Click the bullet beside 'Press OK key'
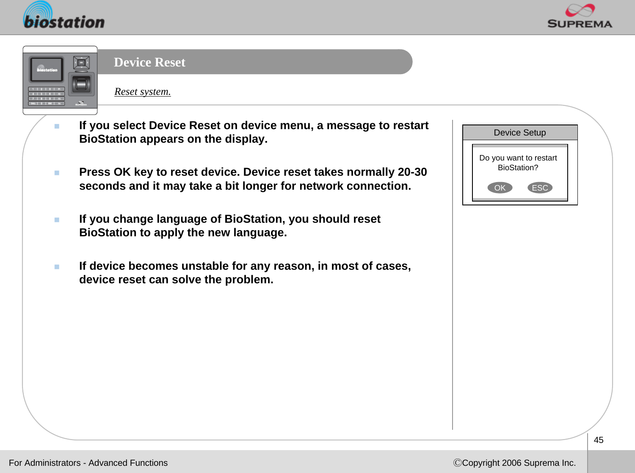This screenshot has height=473, width=635. coord(57,173)
